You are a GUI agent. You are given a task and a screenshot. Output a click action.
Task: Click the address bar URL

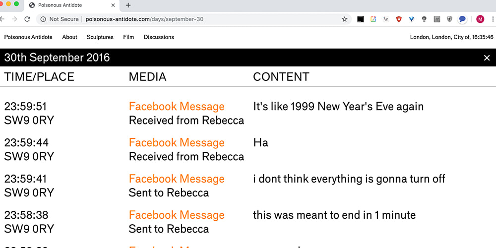click(144, 19)
